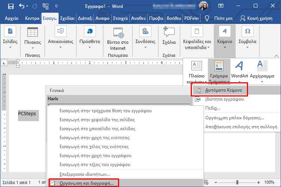Open the Πίνακας table dropdown

coord(33,38)
